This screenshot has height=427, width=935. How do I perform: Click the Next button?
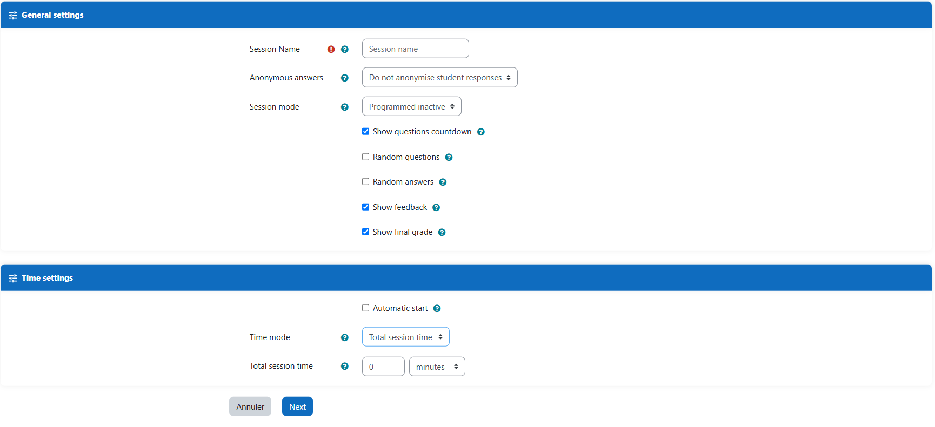point(297,406)
